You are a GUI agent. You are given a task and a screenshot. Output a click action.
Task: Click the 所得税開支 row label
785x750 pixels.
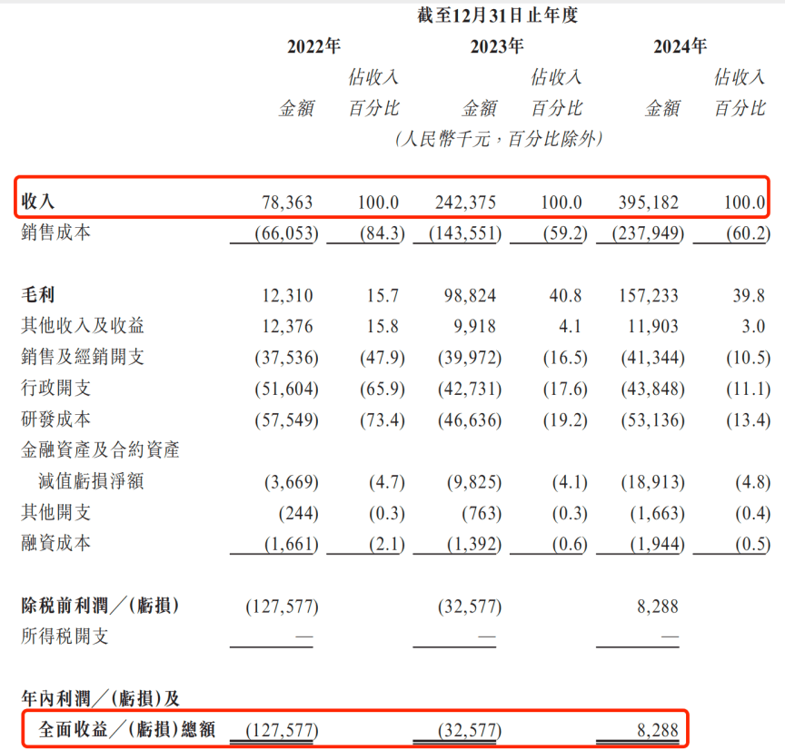point(65,637)
